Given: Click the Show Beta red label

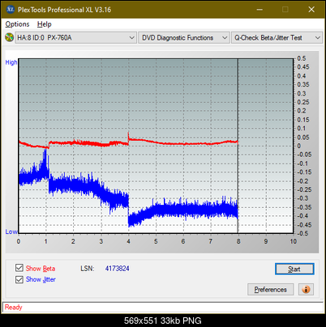Looking at the screenshot, I should coord(41,269).
